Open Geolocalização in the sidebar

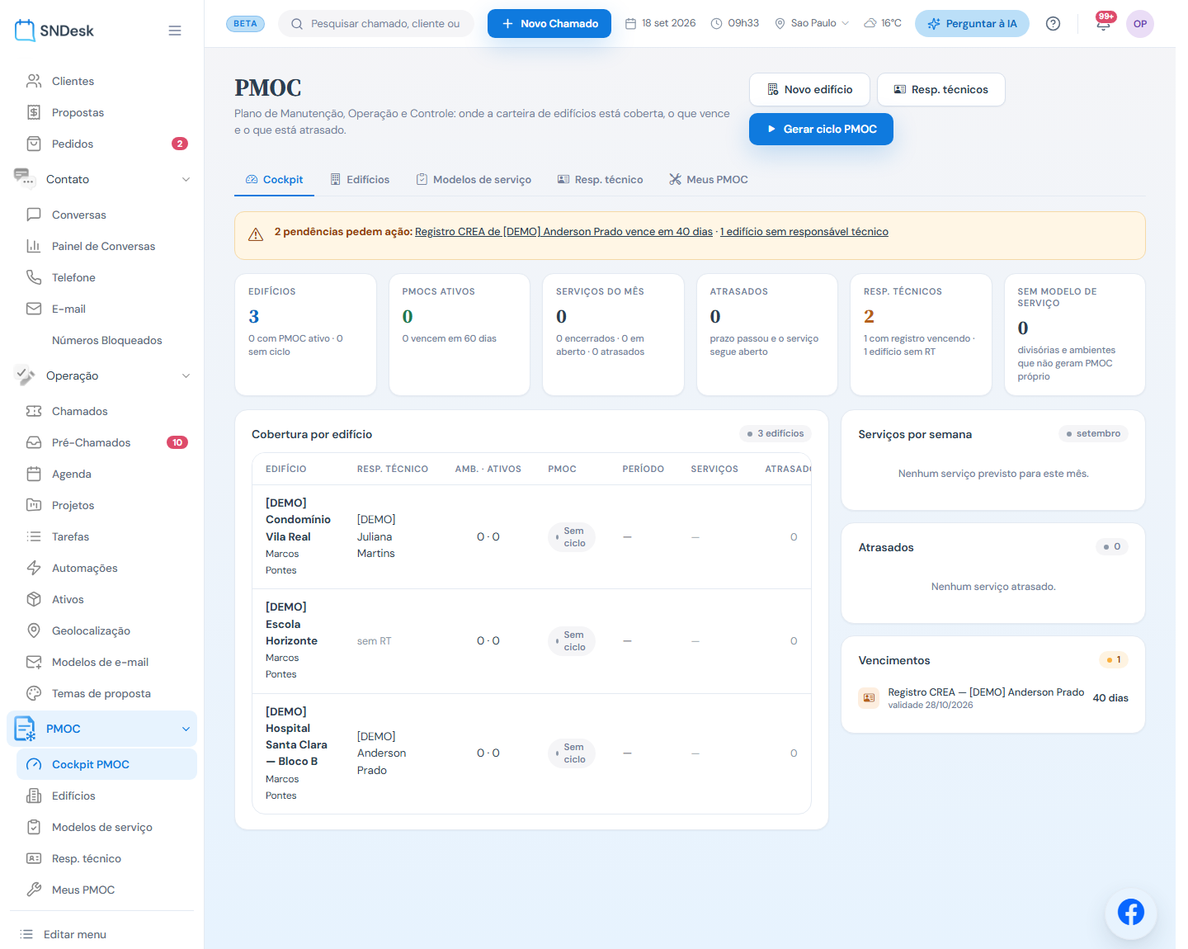click(107, 630)
